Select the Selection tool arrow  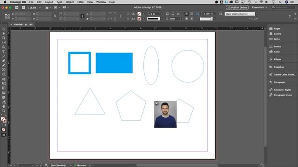pyautogui.click(x=4, y=29)
